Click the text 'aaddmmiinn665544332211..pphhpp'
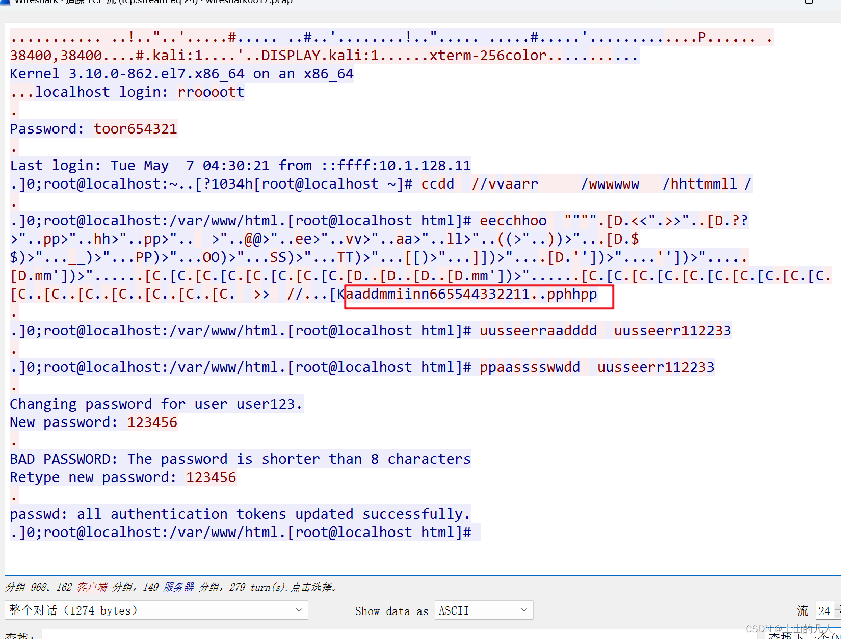841x639 pixels. pos(471,294)
